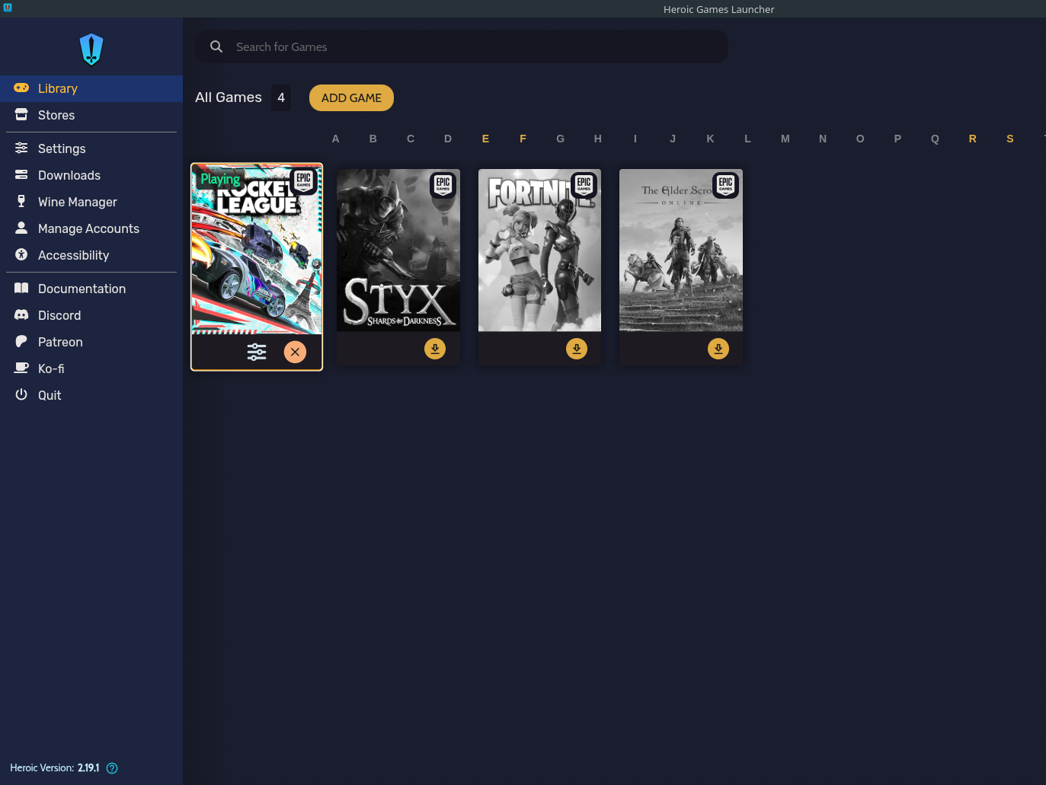Filter games by letter F
The width and height of the screenshot is (1046, 785).
(523, 139)
